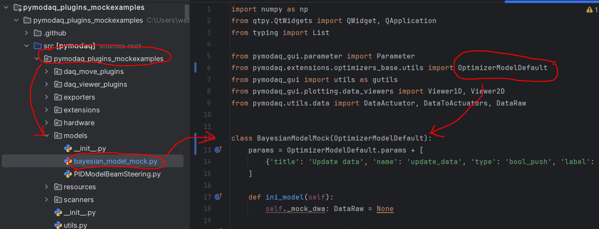Click OptimizerModelDefault in the import on line 6
Image resolution: width=599 pixels, height=229 pixels.
[x=502, y=68]
